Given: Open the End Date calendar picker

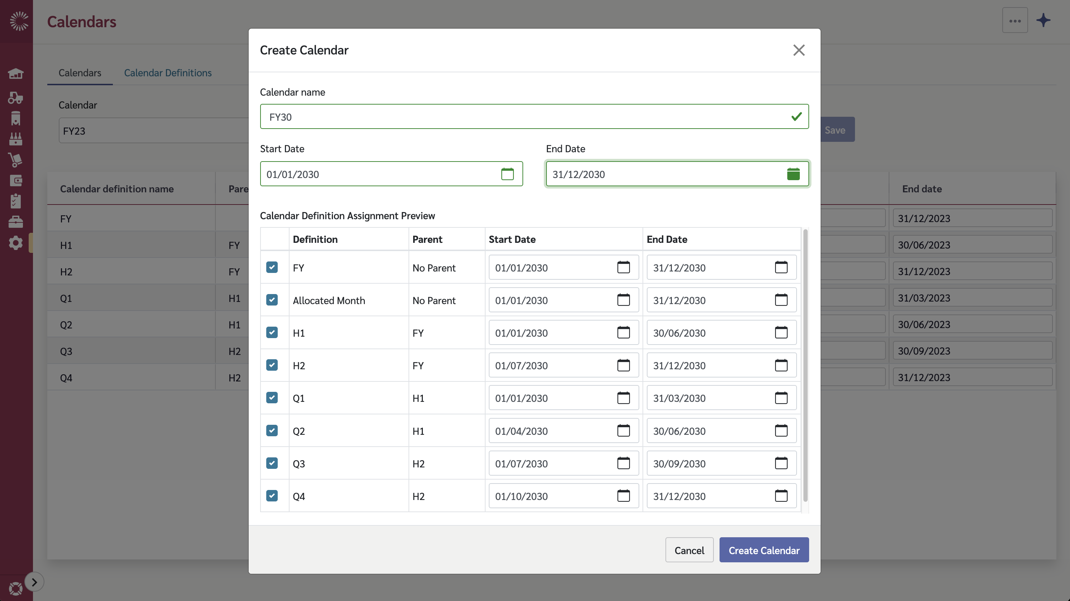Looking at the screenshot, I should (793, 174).
